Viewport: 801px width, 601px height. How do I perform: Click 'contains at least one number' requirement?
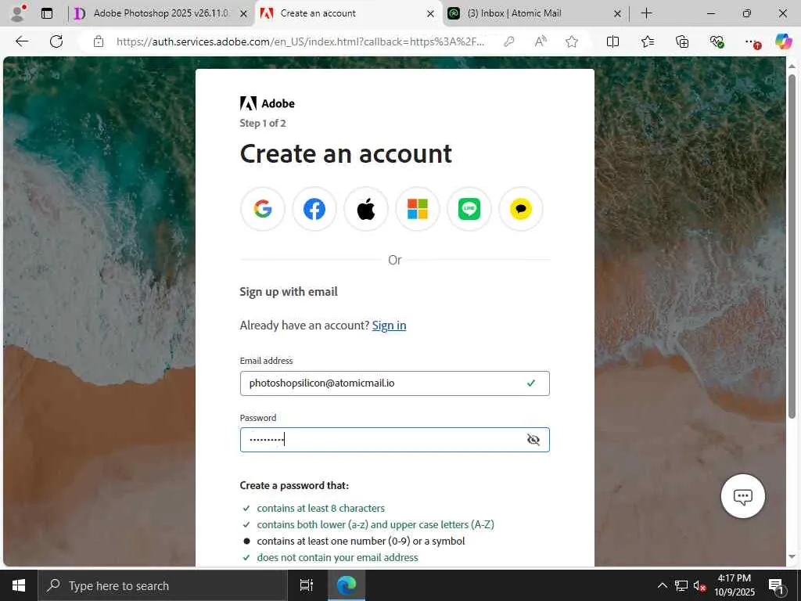click(x=361, y=542)
